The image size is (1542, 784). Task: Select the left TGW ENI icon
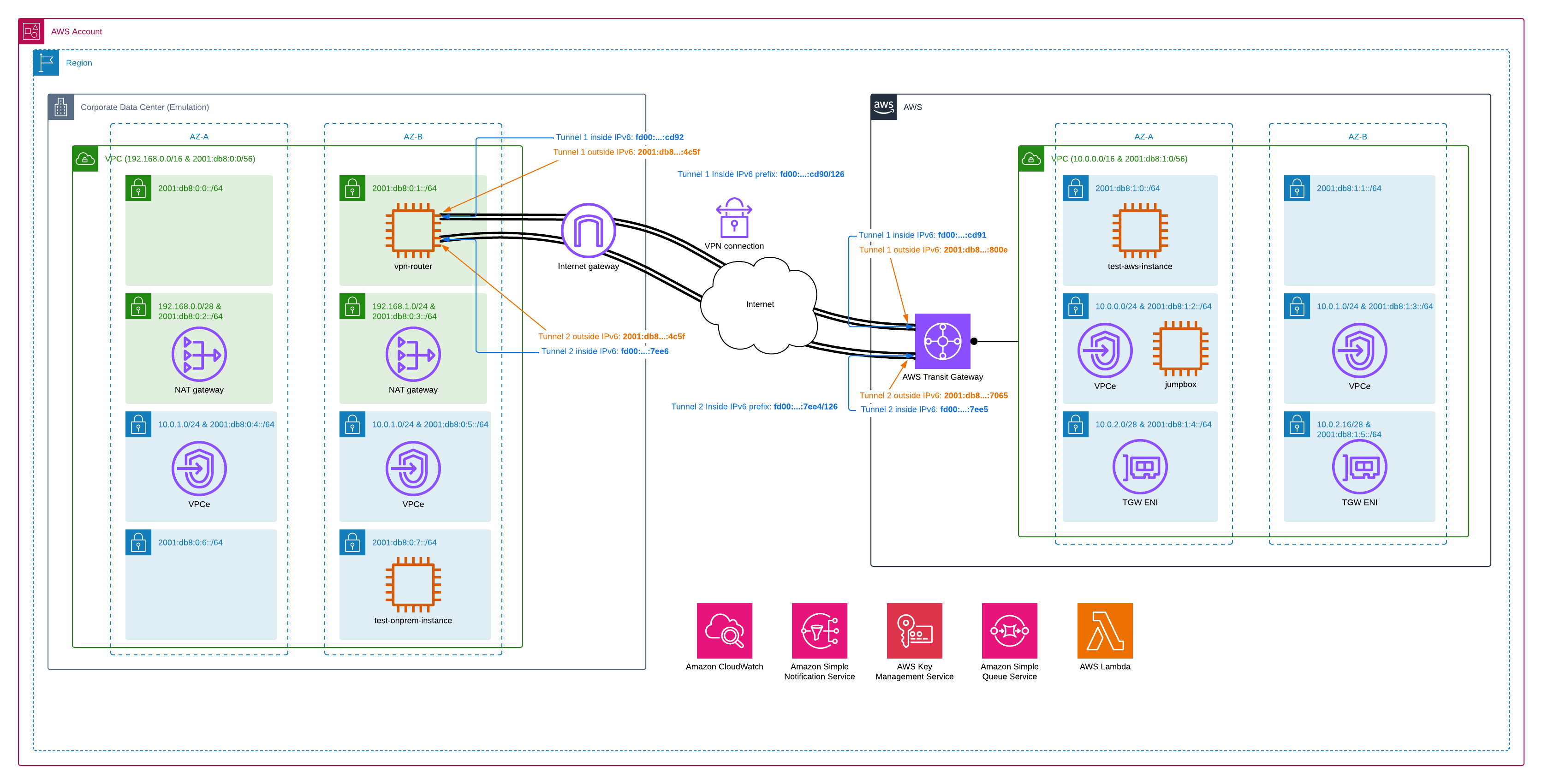tap(1140, 467)
